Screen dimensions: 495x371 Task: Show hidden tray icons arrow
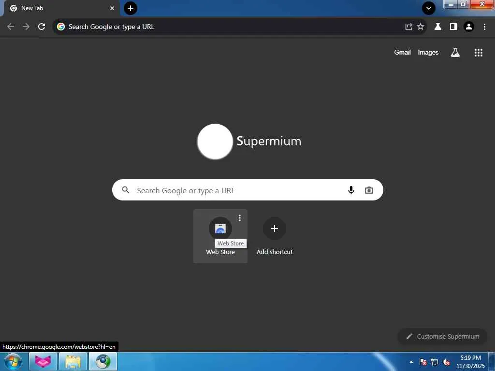coord(411,362)
